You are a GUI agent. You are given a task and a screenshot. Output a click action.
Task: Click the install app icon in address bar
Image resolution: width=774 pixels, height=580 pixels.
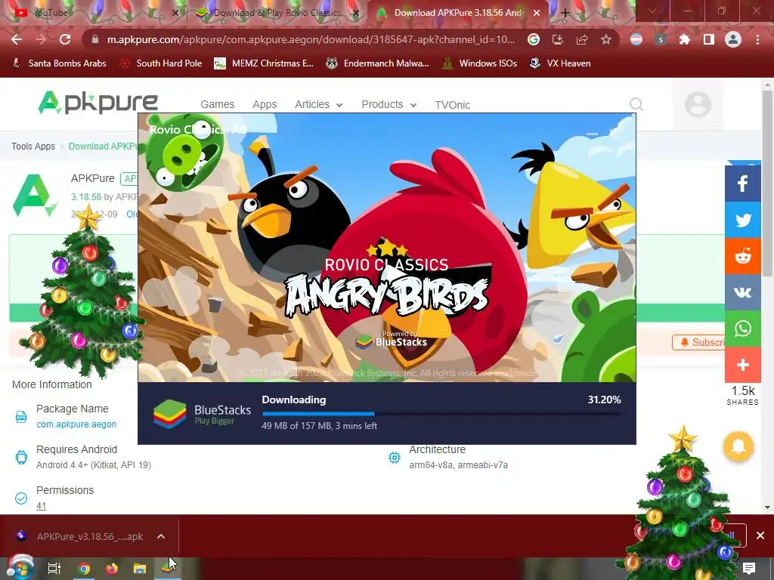(558, 40)
